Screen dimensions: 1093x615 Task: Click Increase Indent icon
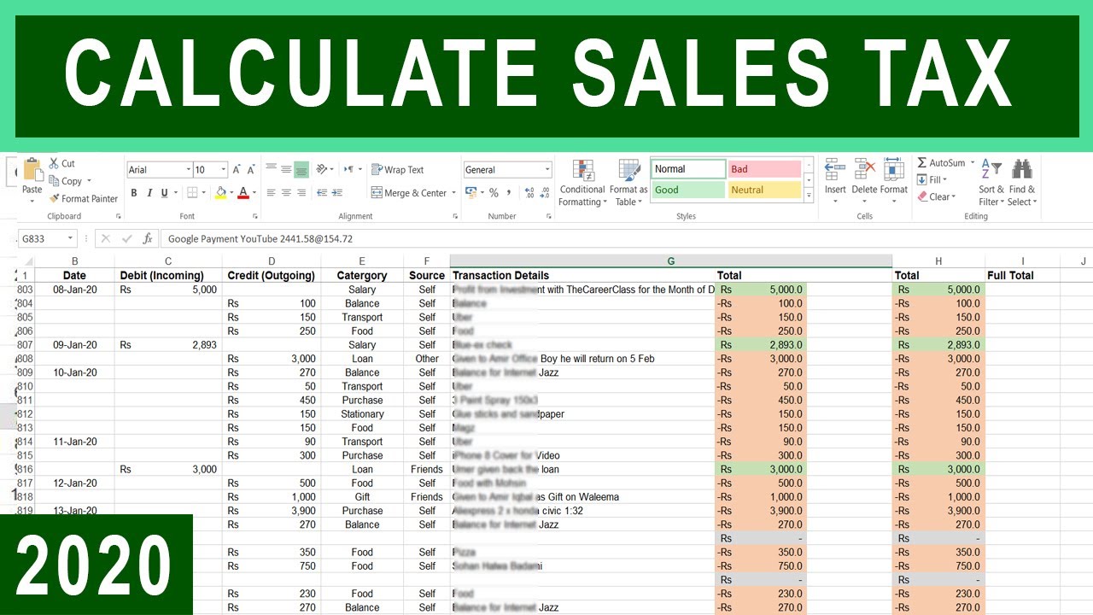[x=336, y=193]
